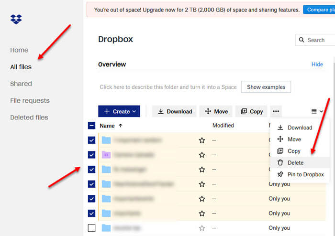Click the first row's blue folder icon
Image resolution: width=335 pixels, height=236 pixels.
pos(106,140)
